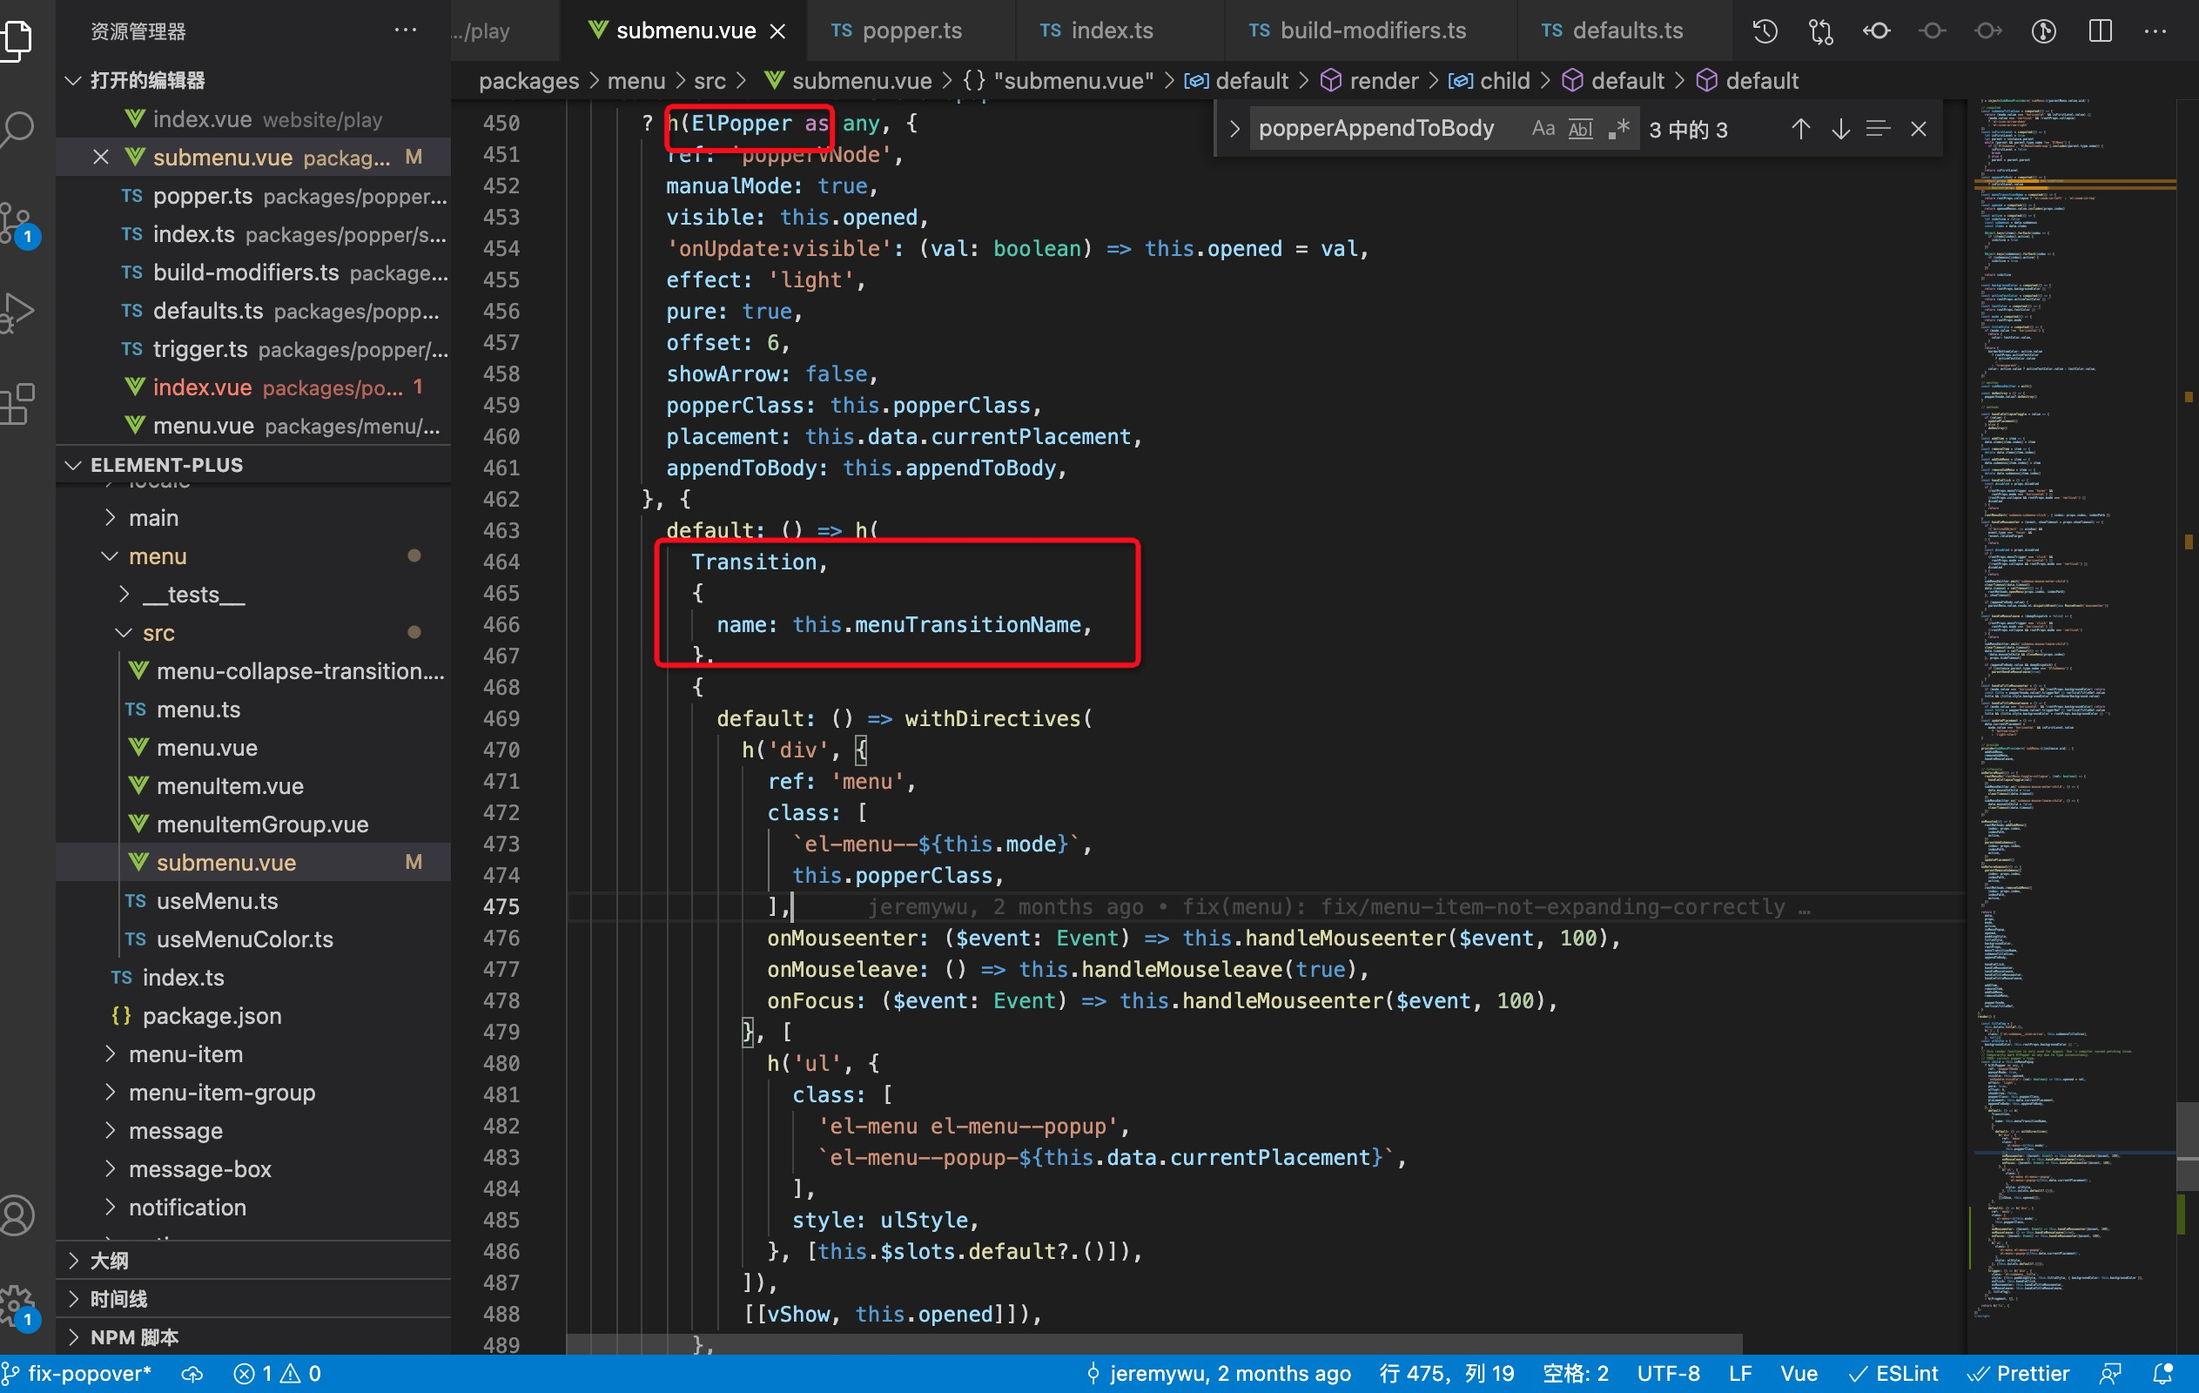Click the UTF-8 encoding indicator
The image size is (2199, 1393).
click(x=1667, y=1374)
